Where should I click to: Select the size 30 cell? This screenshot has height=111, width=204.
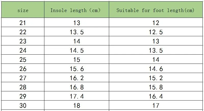[23, 105]
